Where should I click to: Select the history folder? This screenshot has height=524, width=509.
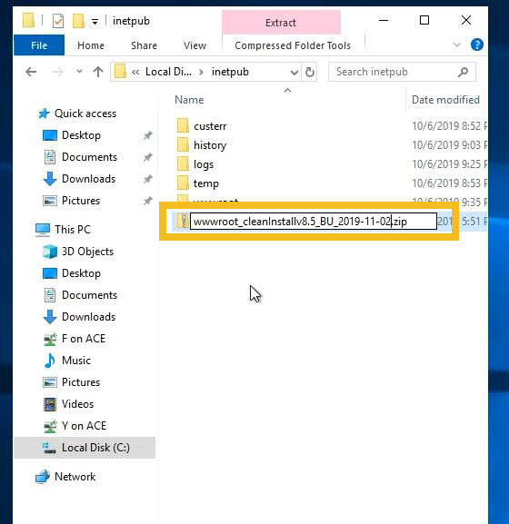[x=210, y=145]
